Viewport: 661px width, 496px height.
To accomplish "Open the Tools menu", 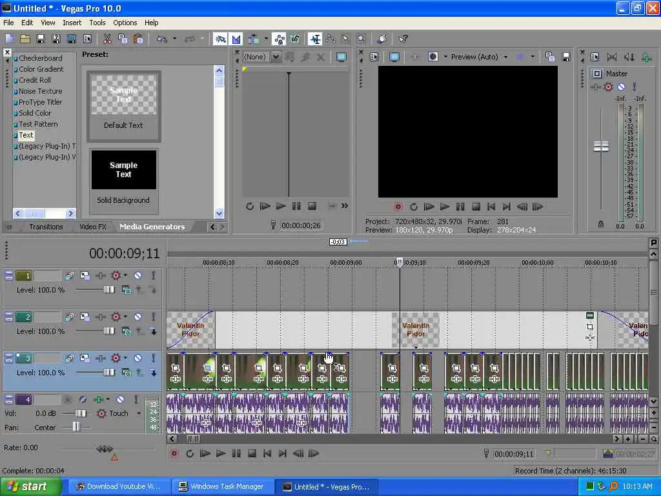I will point(97,23).
